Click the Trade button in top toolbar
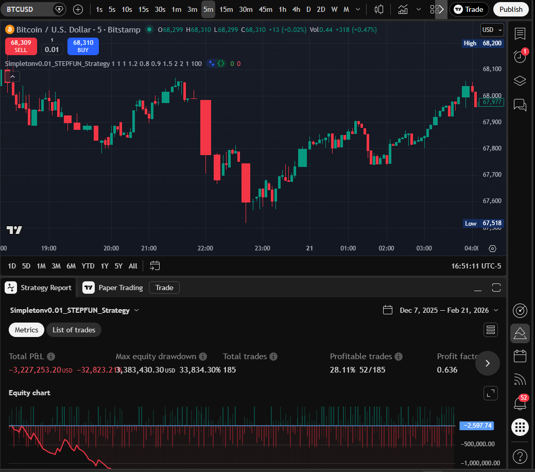The image size is (535, 472). [x=469, y=10]
